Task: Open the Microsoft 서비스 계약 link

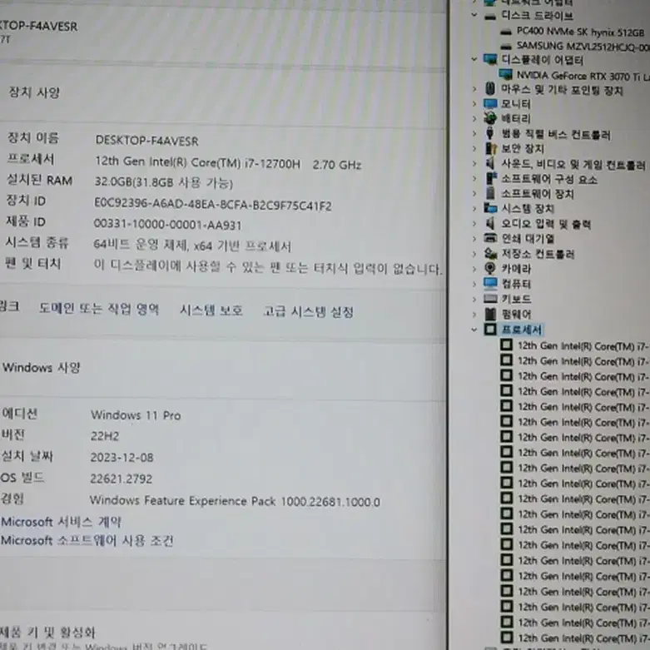Action: [x=61, y=522]
